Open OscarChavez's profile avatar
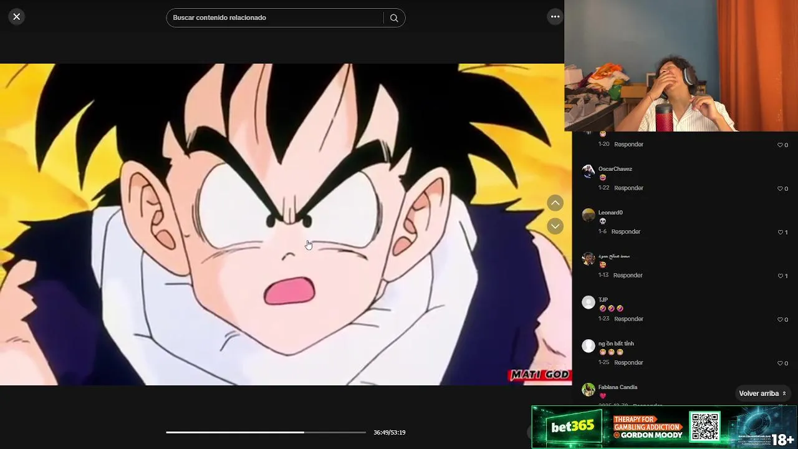The image size is (798, 449). click(589, 171)
